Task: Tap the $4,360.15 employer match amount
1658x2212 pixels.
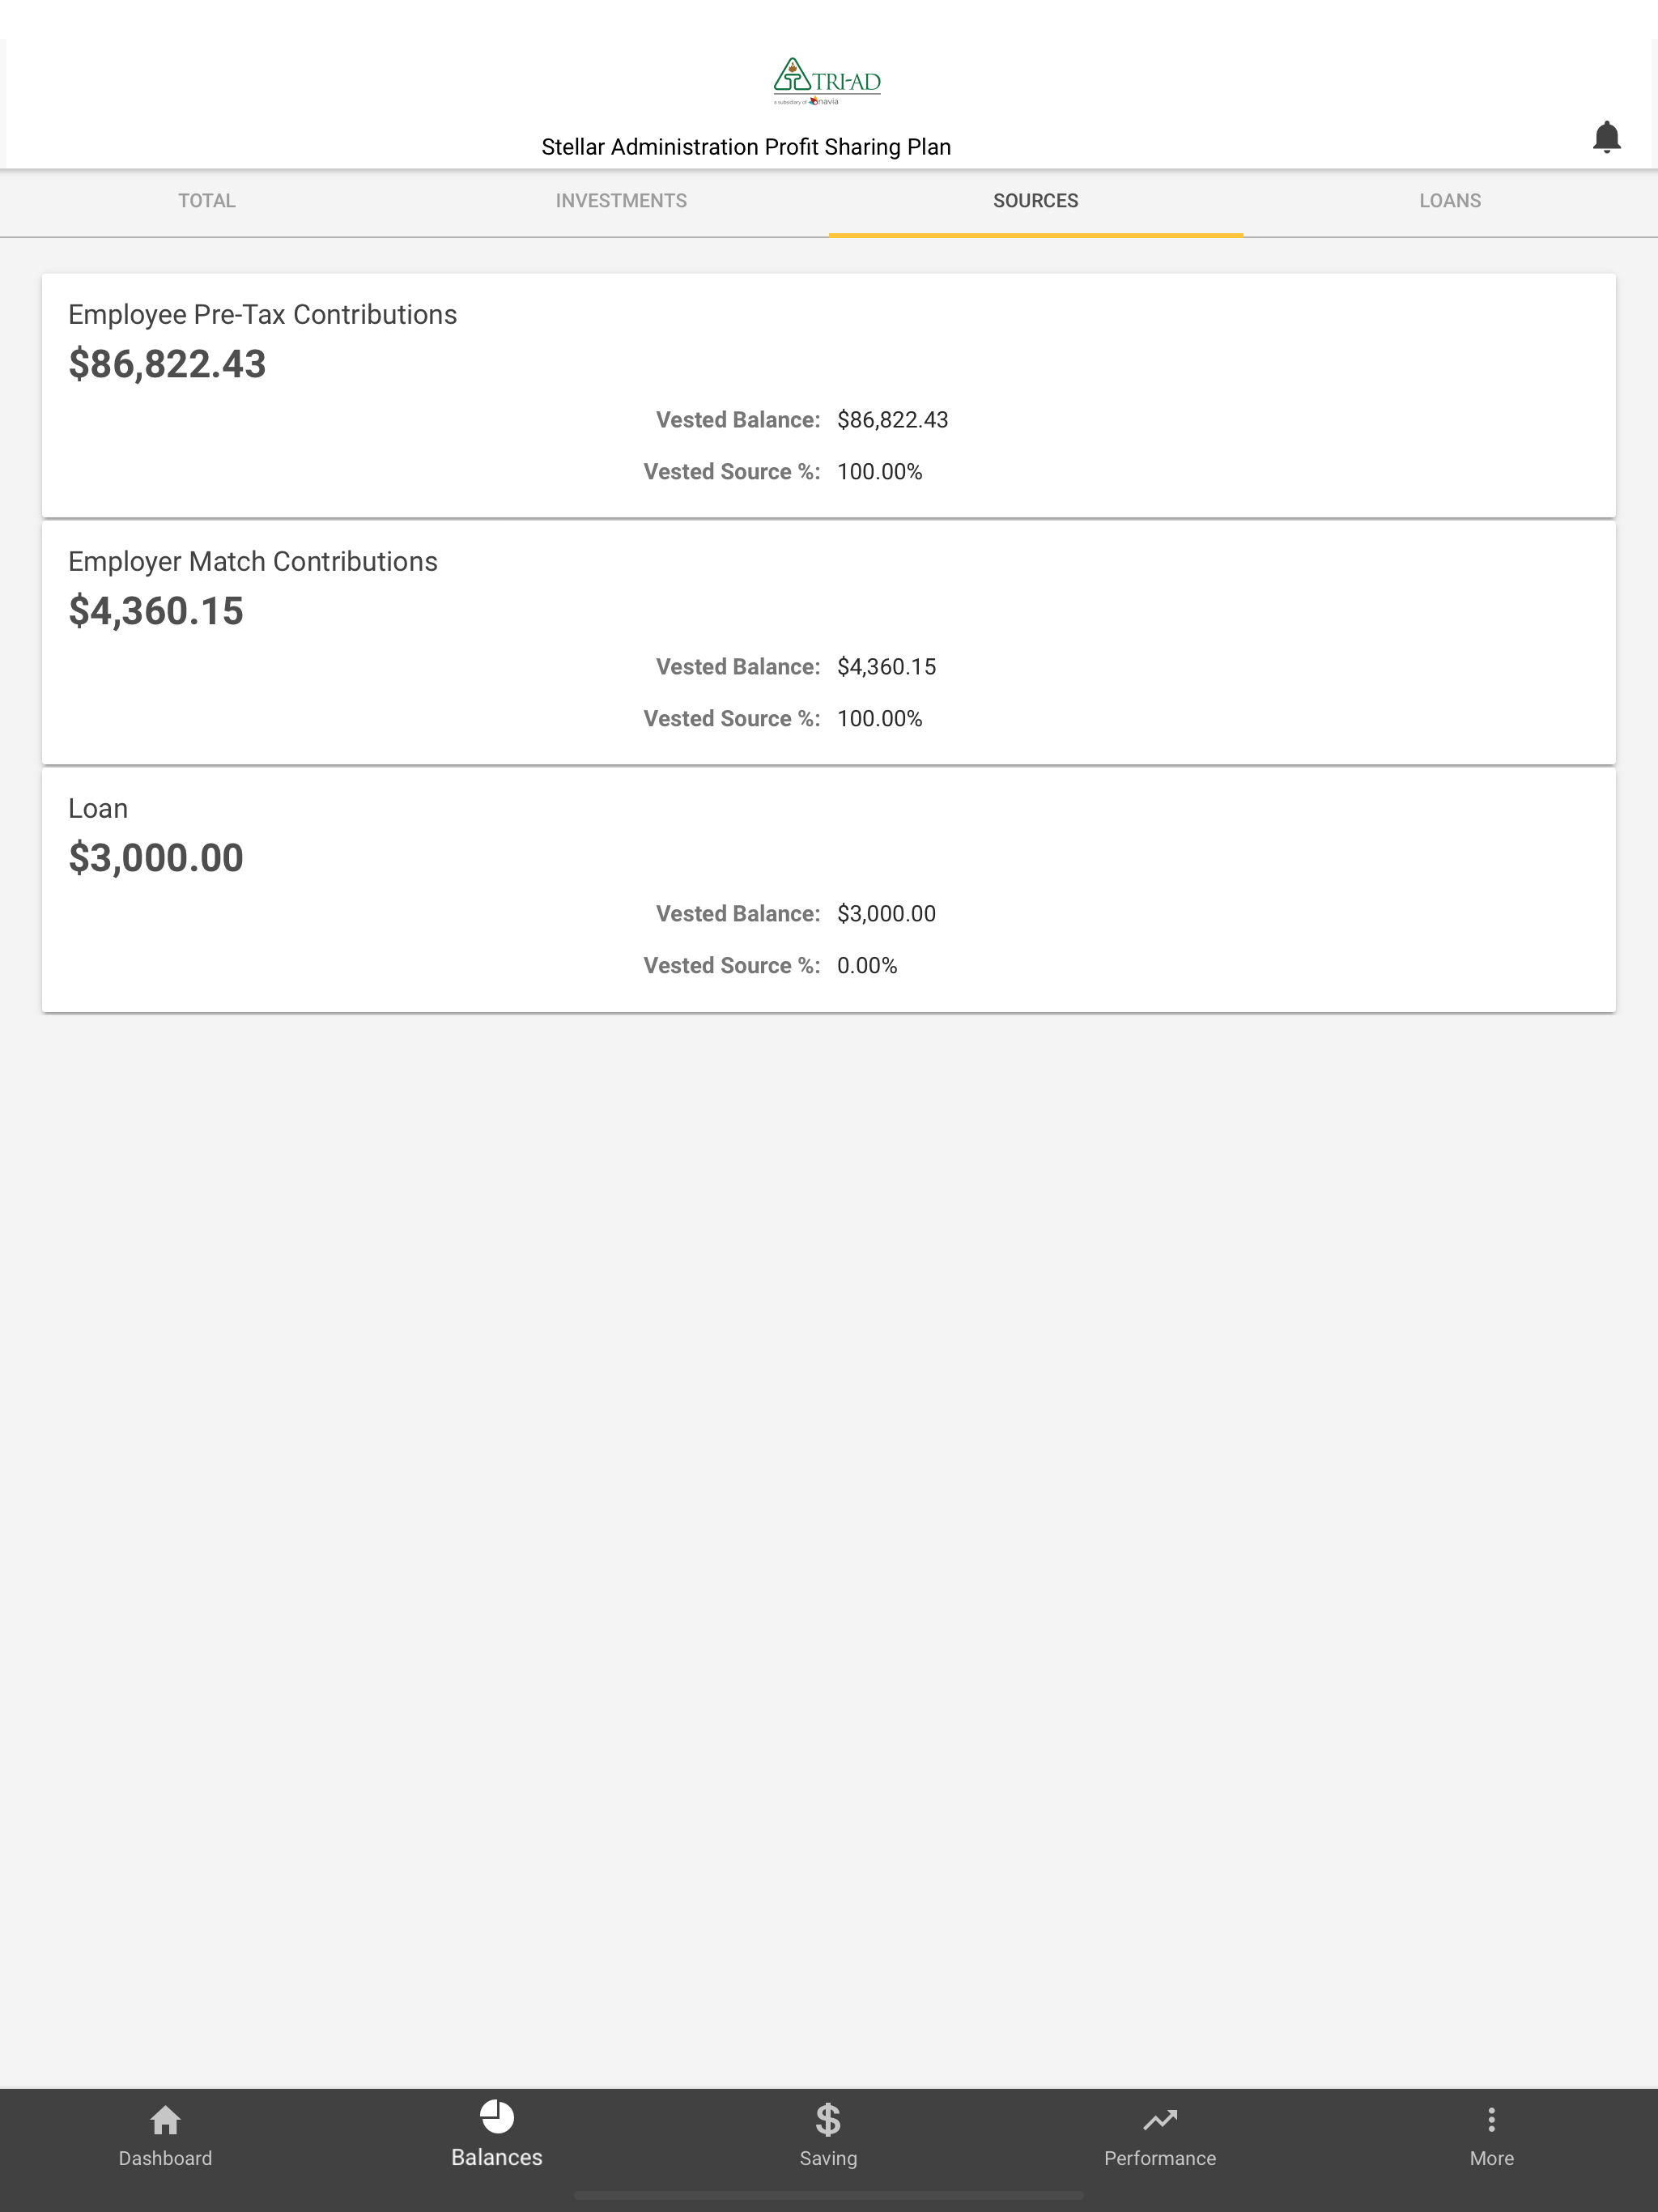Action: [x=156, y=611]
